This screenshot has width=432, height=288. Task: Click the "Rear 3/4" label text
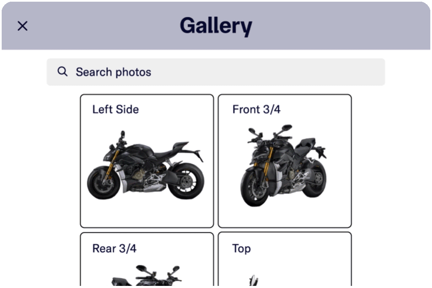pos(114,249)
